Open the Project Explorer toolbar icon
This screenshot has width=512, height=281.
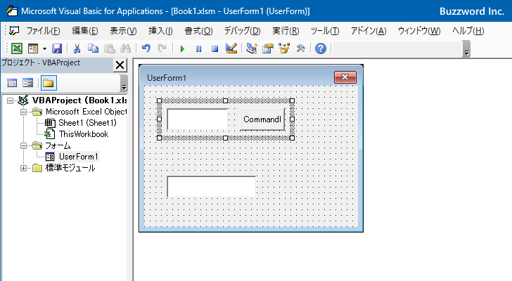click(252, 48)
